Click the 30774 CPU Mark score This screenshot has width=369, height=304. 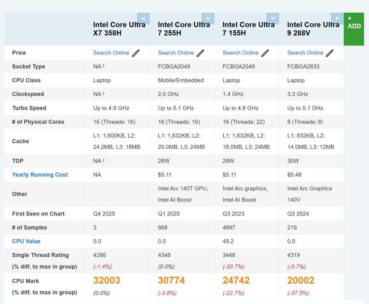click(172, 281)
